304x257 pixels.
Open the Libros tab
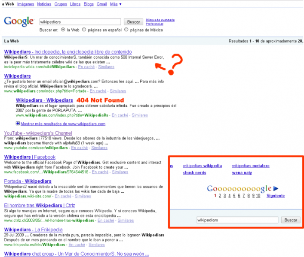pos(75,4)
